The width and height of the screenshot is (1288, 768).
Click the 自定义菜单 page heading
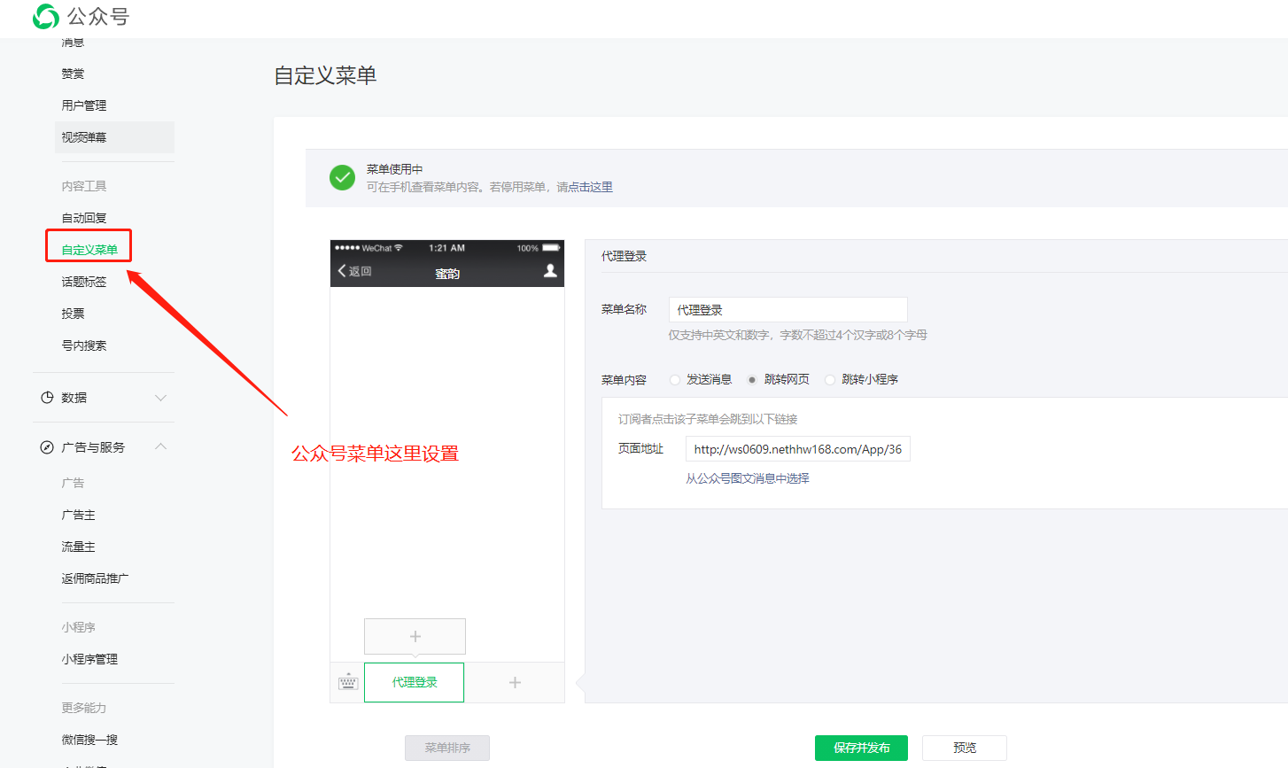tap(326, 75)
